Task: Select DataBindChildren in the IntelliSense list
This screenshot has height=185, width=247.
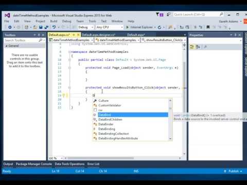Action: point(130,120)
